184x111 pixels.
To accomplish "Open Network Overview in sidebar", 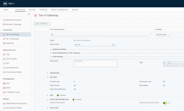I will [x=13, y=20].
